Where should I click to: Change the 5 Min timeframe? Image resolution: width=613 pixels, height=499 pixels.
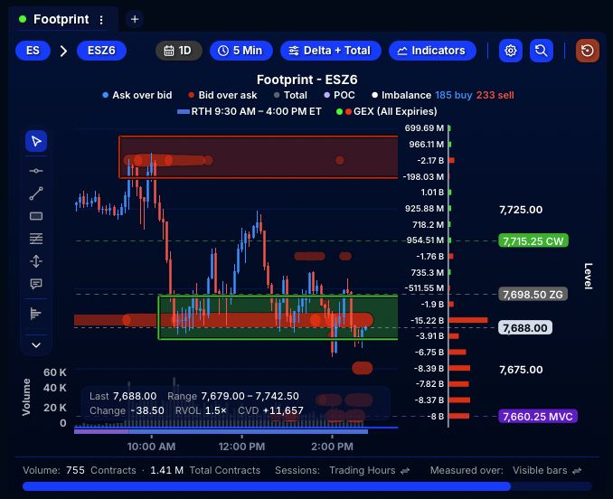240,51
